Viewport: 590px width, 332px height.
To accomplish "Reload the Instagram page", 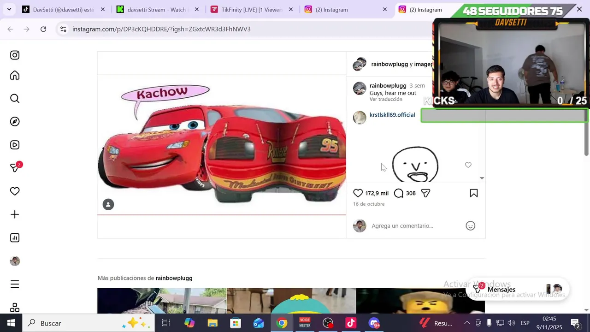I will coord(43,29).
